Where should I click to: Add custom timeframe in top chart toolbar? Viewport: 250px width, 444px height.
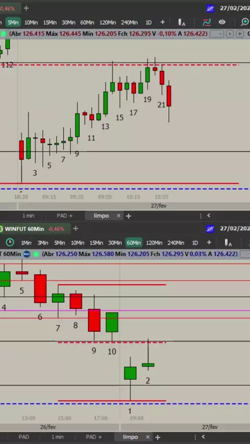click(x=162, y=22)
